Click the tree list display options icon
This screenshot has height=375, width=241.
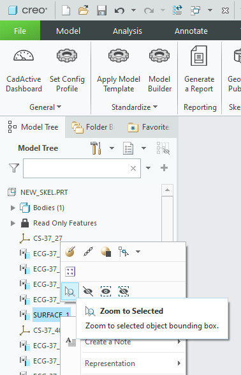[128, 148]
